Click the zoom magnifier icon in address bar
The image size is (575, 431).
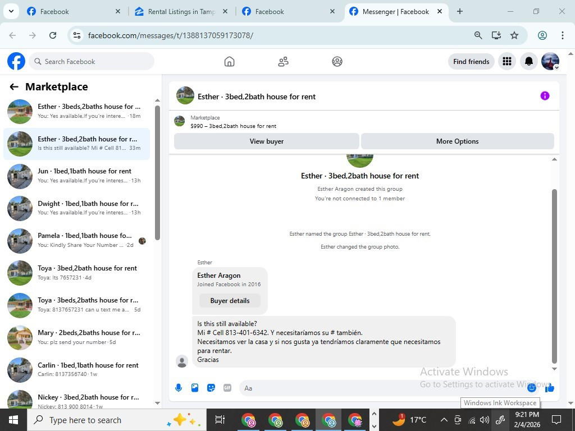[478, 35]
